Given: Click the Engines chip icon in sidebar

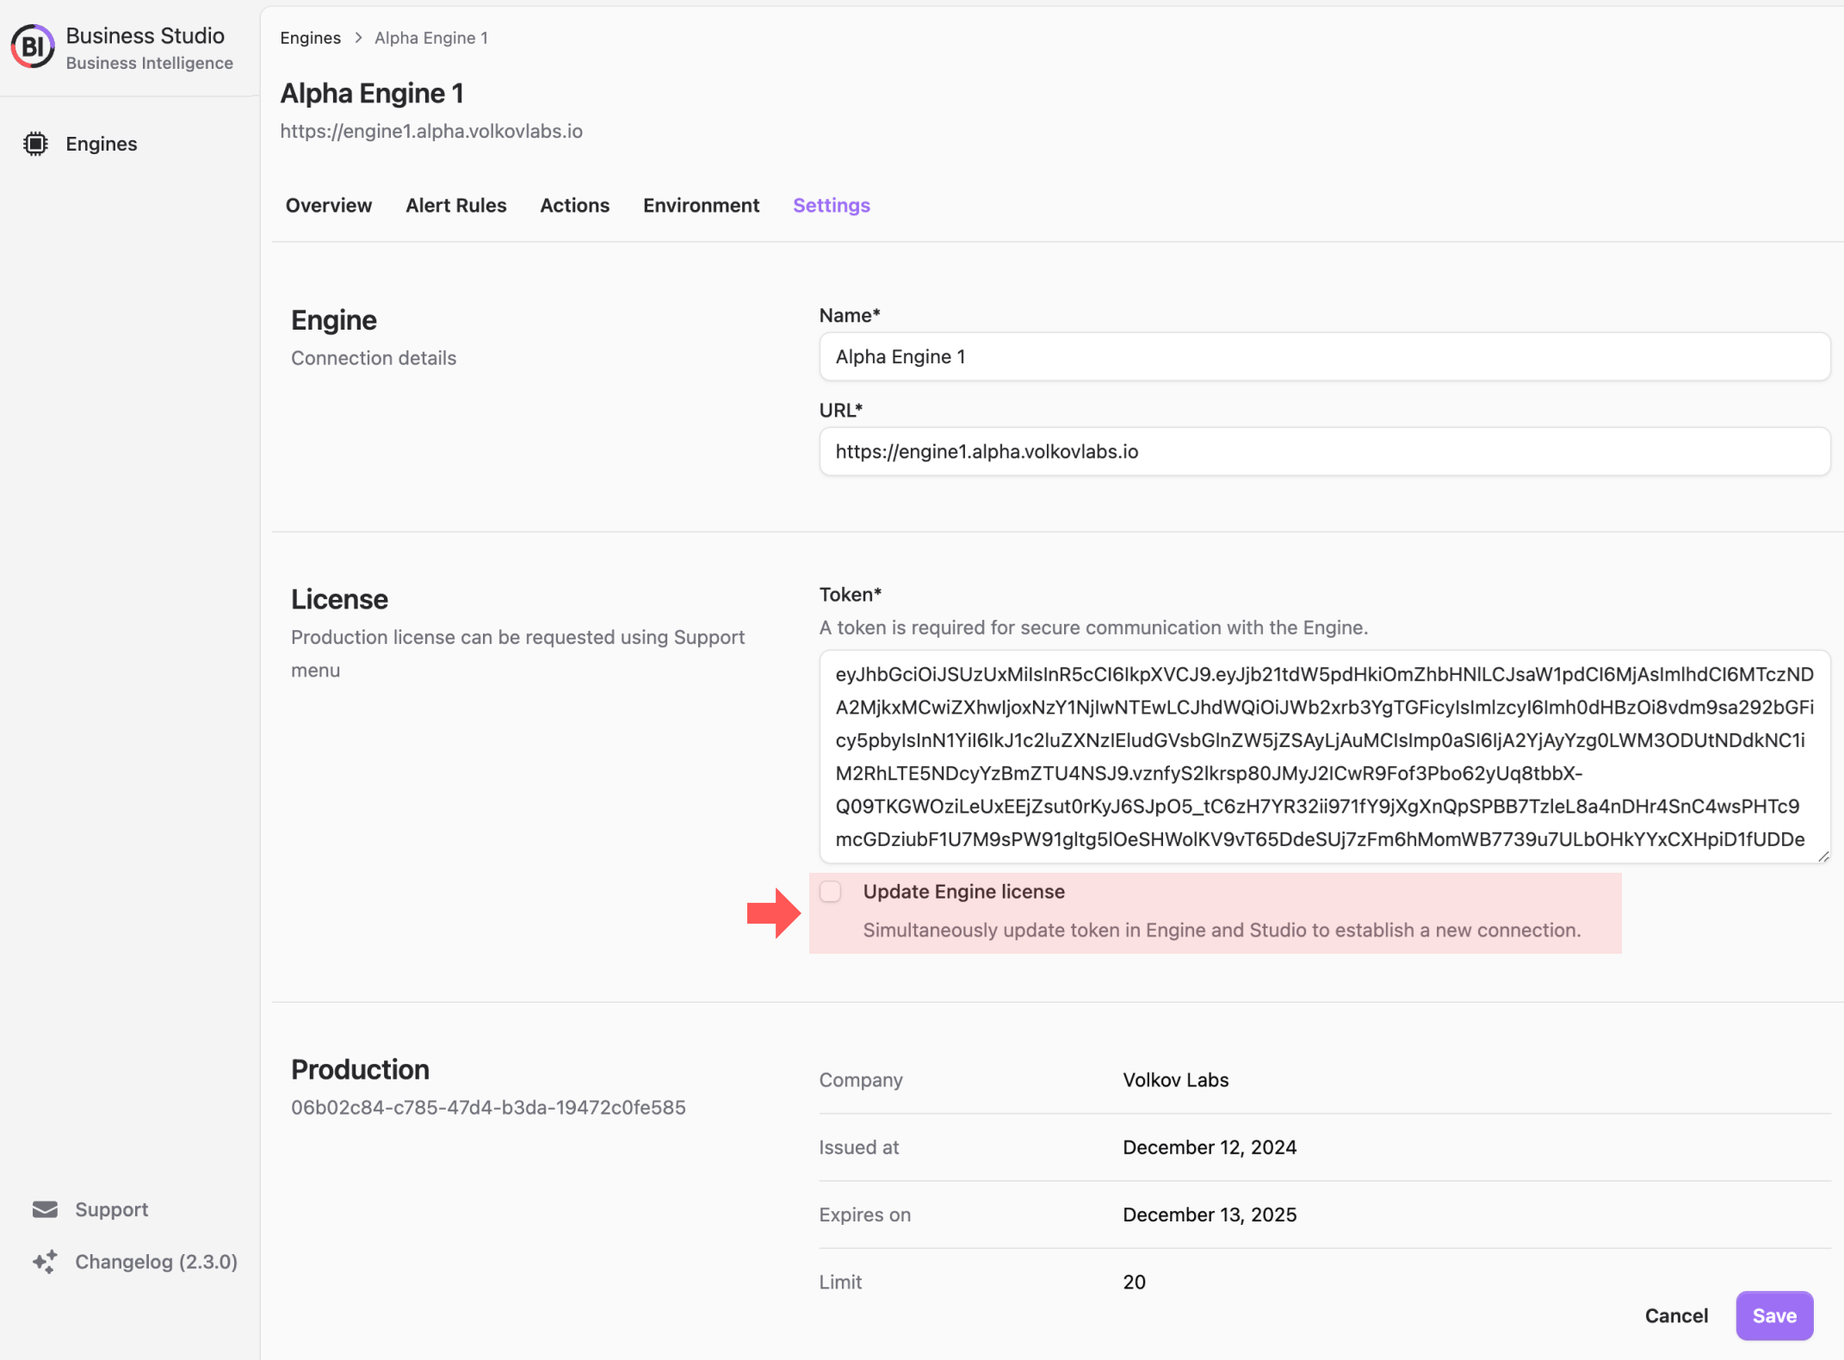Looking at the screenshot, I should pos(35,144).
